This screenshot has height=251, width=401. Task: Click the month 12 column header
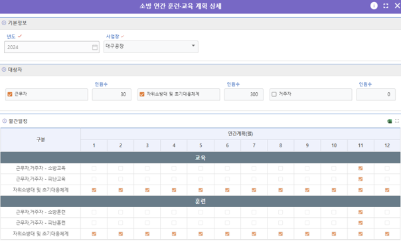(387, 145)
